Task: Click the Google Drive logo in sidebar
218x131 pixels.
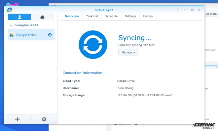Action: tap(12, 35)
